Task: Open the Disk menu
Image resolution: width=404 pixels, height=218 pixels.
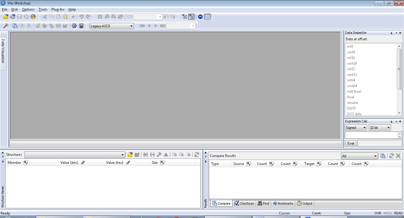Action: point(15,9)
